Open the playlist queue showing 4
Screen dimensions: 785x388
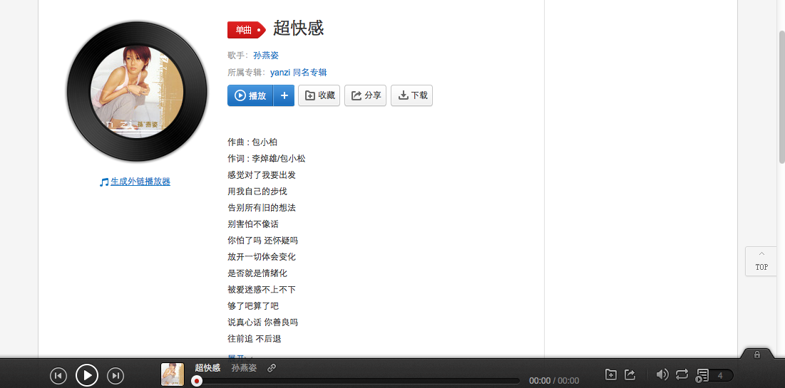[715, 375]
